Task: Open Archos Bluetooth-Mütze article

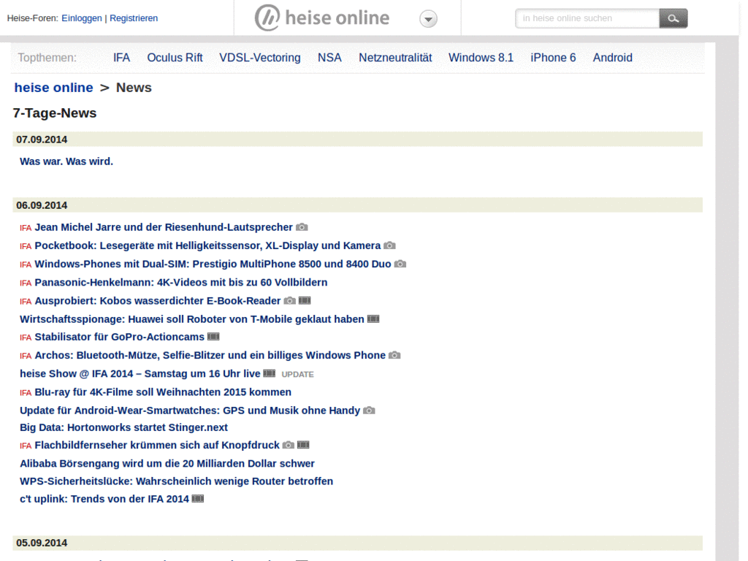Action: 210,356
